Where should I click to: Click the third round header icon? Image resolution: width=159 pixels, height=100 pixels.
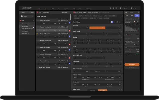click(x=116, y=8)
